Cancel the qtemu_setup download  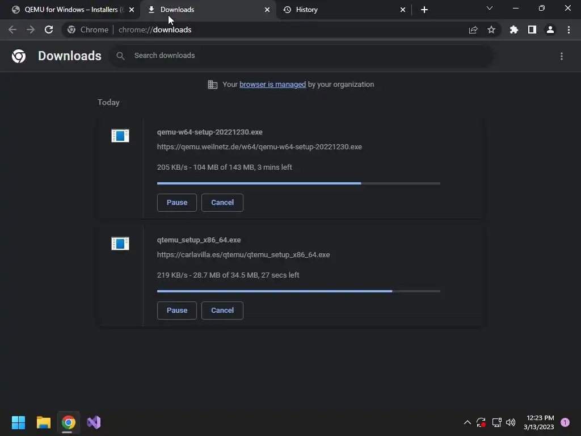pyautogui.click(x=222, y=311)
